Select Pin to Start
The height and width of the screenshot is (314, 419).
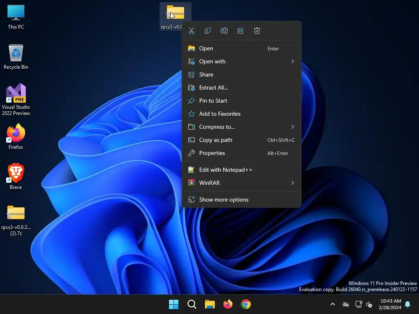(x=241, y=101)
